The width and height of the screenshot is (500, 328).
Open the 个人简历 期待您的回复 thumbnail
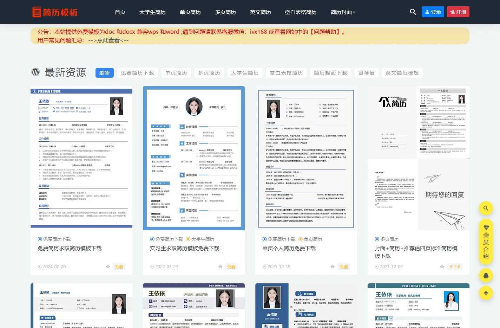click(x=419, y=158)
